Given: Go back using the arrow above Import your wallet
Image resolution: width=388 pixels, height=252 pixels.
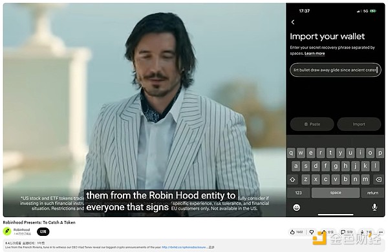Looking at the screenshot, I should click(293, 22).
